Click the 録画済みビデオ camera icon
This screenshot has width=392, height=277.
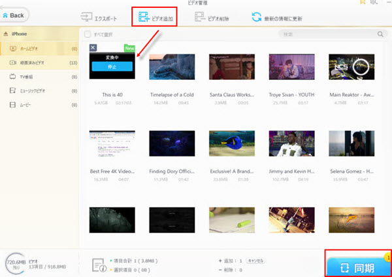coord(13,63)
